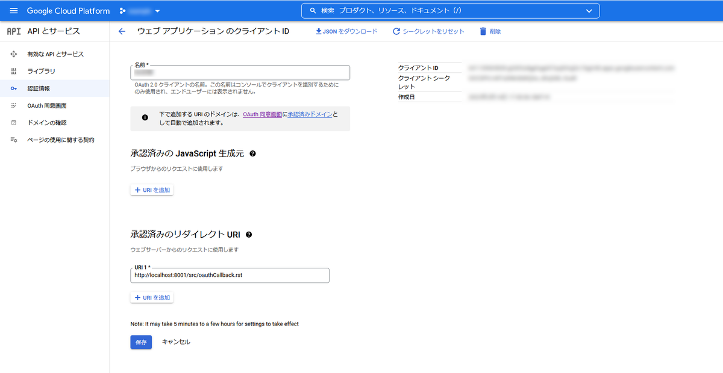The image size is (723, 373).
Task: Click the URI 1 redirect field
Action: (230, 275)
